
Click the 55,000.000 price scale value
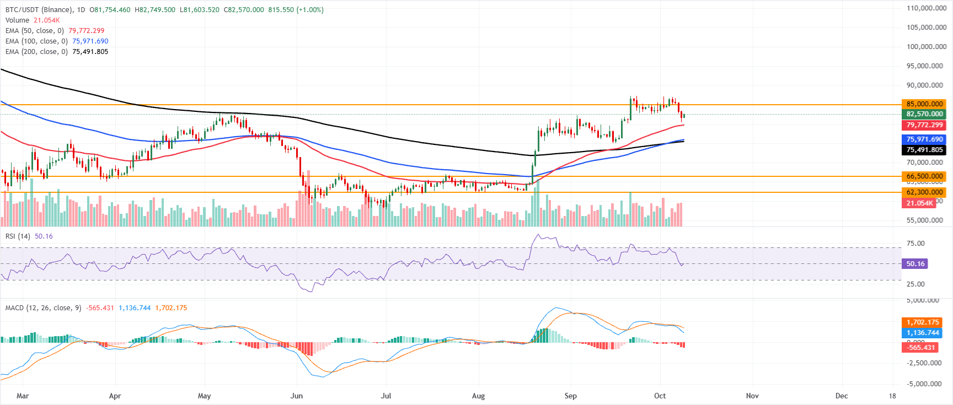925,220
